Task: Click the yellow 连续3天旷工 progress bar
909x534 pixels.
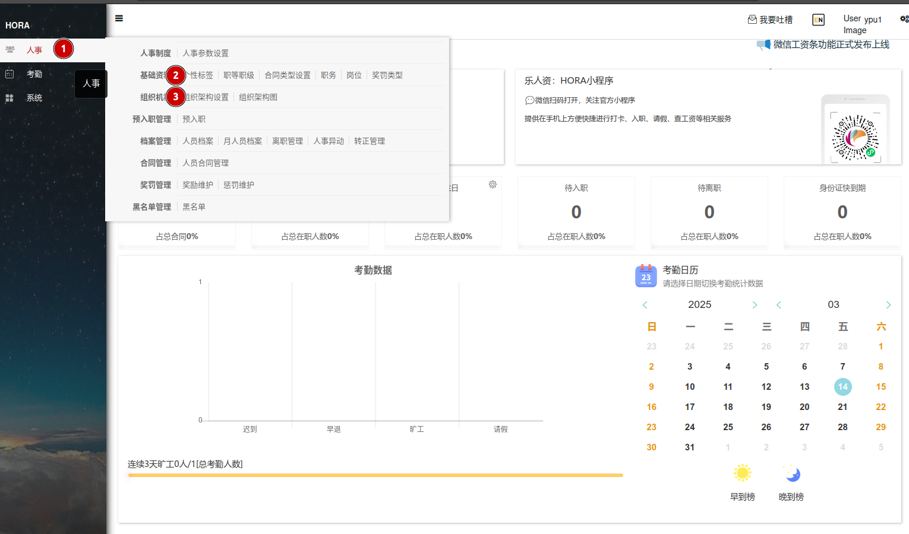Action: (x=375, y=475)
